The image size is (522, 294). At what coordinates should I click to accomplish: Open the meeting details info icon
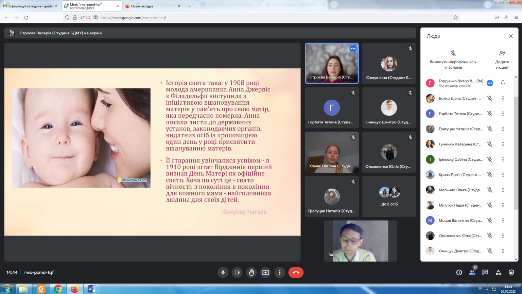pyautogui.click(x=459, y=272)
